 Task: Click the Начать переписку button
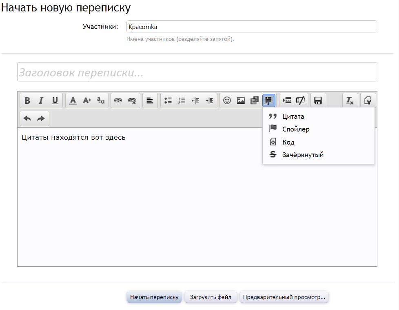click(x=154, y=297)
